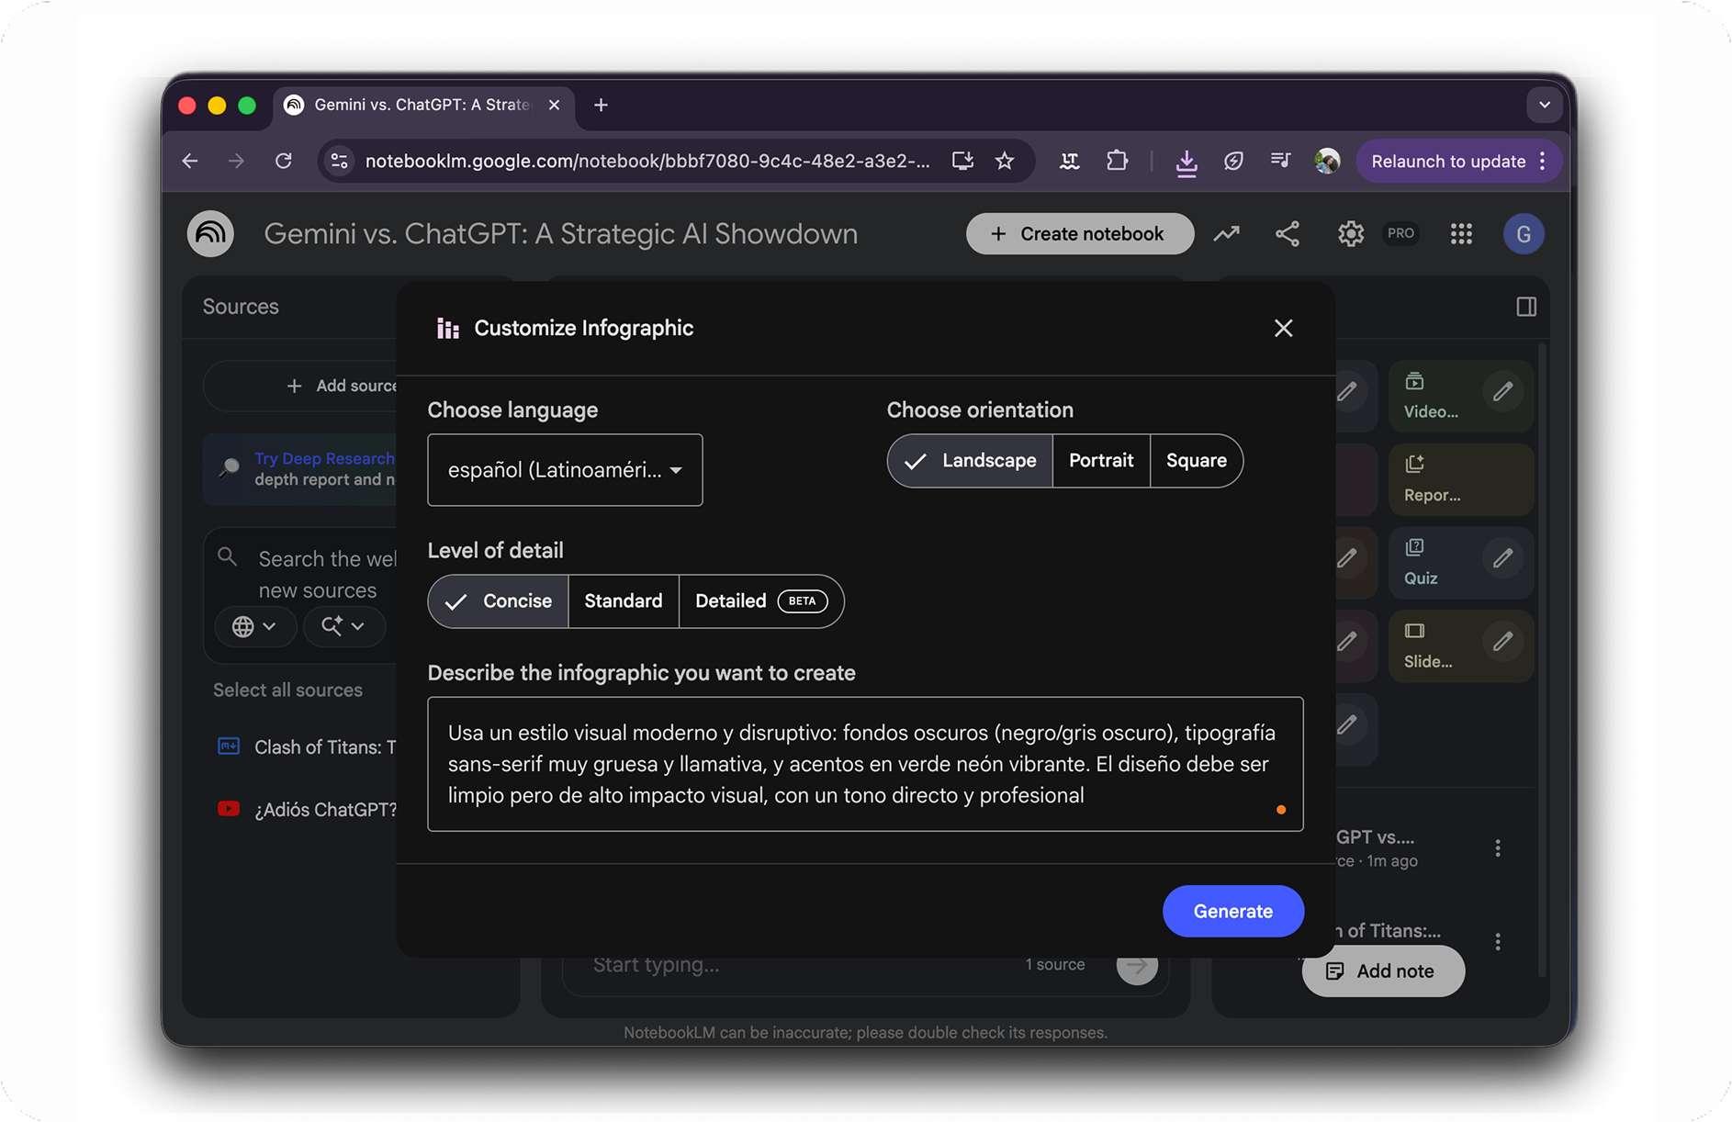1732x1122 pixels.
Task: Open the Google account avatar G
Action: coord(1523,234)
